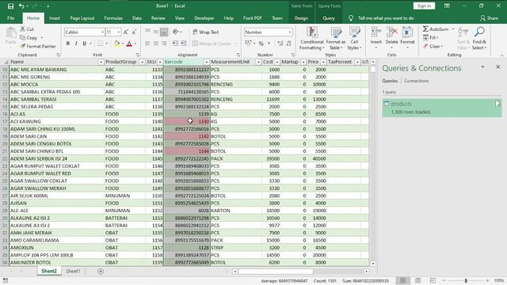Toggle italic formatting
Viewport: 507px width, 285px height.
click(76, 44)
